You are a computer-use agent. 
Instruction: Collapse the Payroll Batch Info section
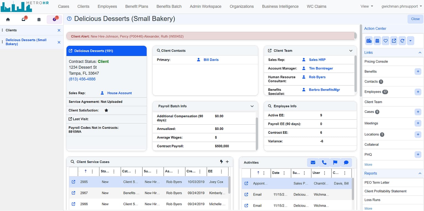click(x=252, y=106)
